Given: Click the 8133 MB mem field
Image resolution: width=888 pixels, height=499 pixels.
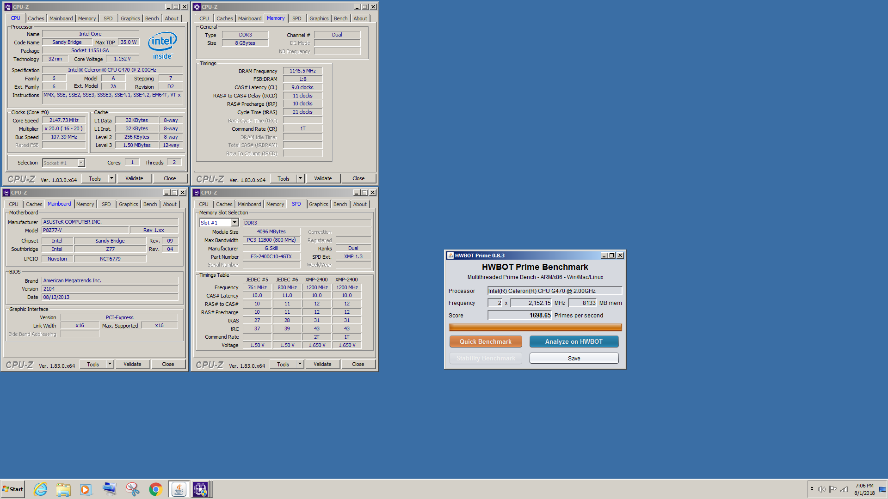Looking at the screenshot, I should [583, 303].
